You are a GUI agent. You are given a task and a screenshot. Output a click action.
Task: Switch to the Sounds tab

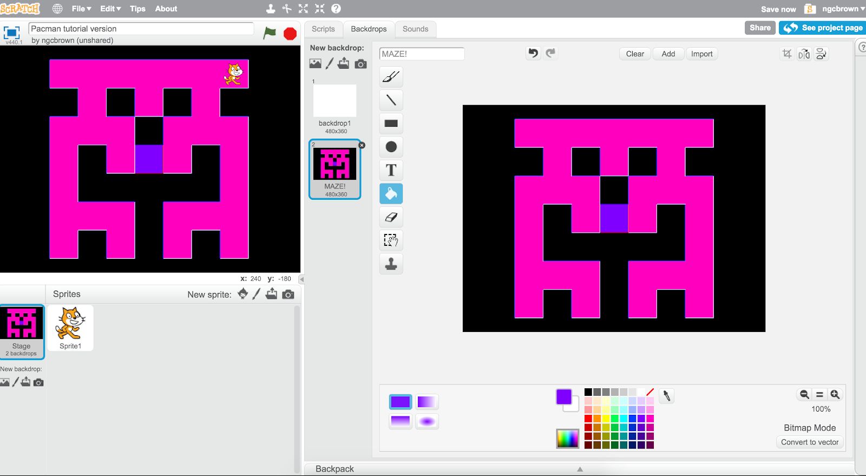click(415, 29)
